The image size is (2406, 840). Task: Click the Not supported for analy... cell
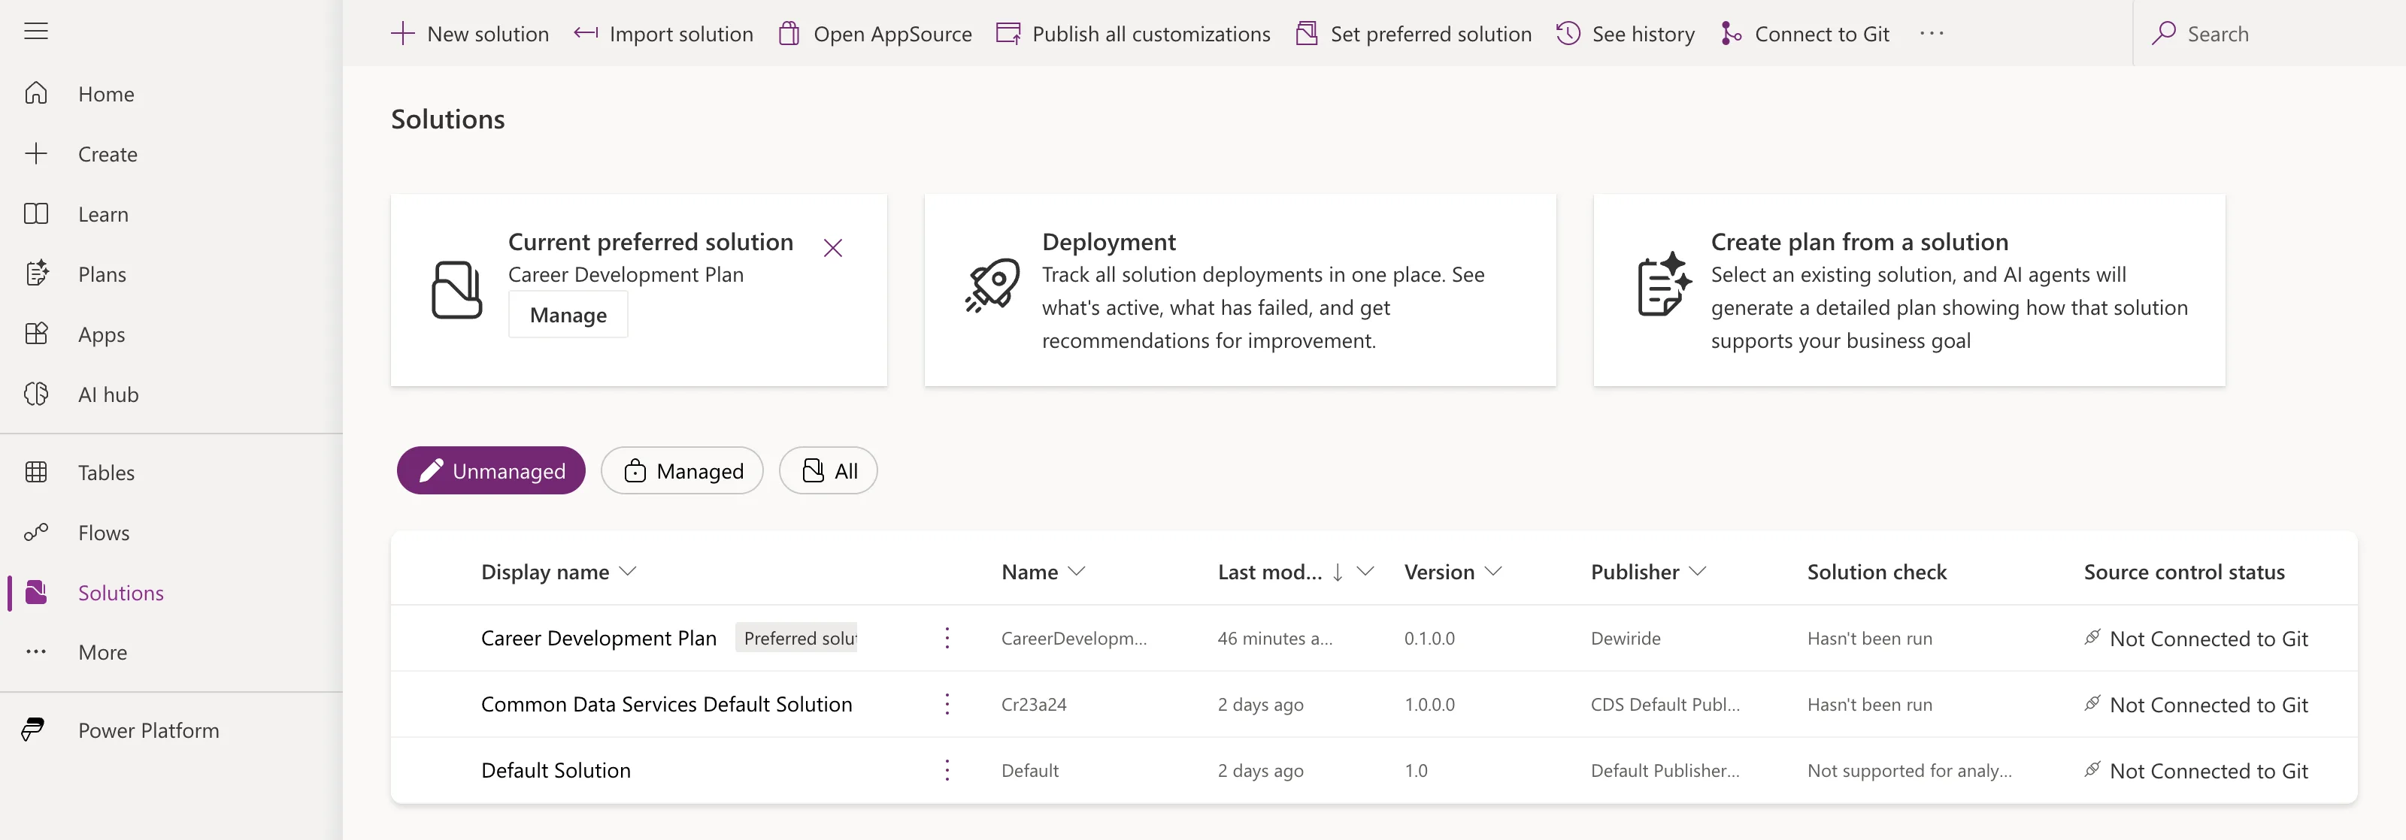pyautogui.click(x=1909, y=771)
